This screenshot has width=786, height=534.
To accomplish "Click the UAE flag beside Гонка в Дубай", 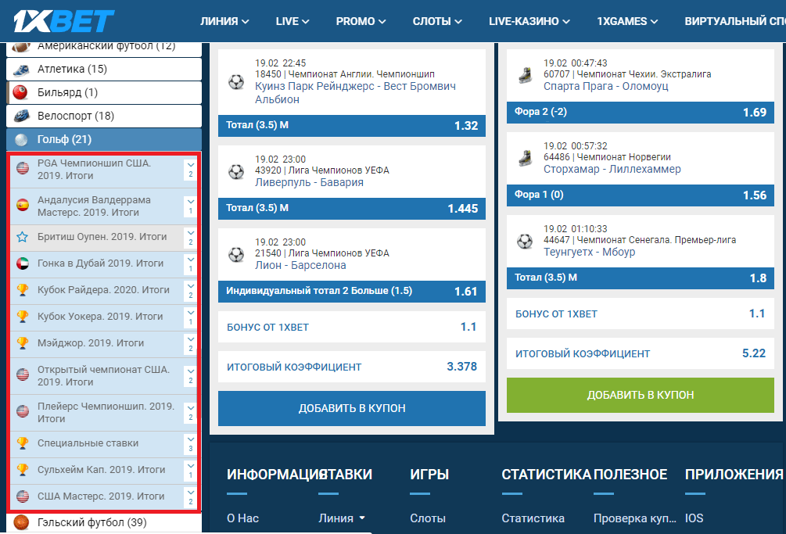I will [x=23, y=263].
